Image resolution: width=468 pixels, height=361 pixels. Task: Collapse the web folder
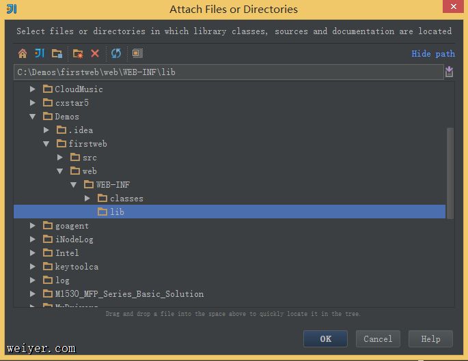(x=60, y=171)
